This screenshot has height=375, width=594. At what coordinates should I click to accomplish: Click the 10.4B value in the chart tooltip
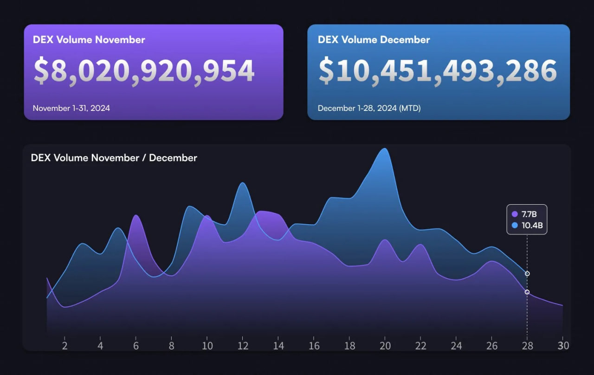pos(532,226)
